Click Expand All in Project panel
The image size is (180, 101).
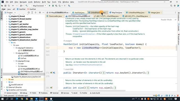[32, 12]
